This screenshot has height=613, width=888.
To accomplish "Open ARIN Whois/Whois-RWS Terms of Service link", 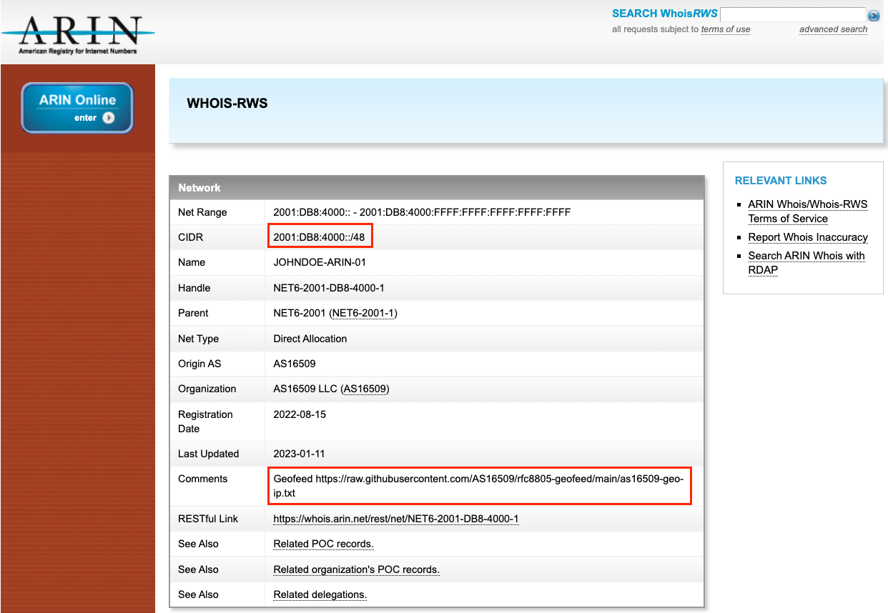I will coord(808,211).
